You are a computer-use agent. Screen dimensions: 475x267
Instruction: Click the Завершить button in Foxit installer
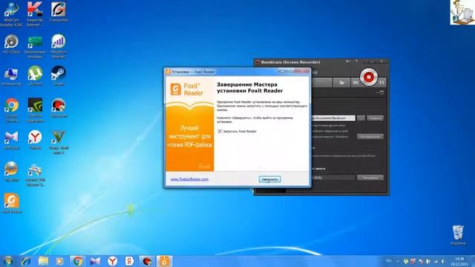click(269, 179)
